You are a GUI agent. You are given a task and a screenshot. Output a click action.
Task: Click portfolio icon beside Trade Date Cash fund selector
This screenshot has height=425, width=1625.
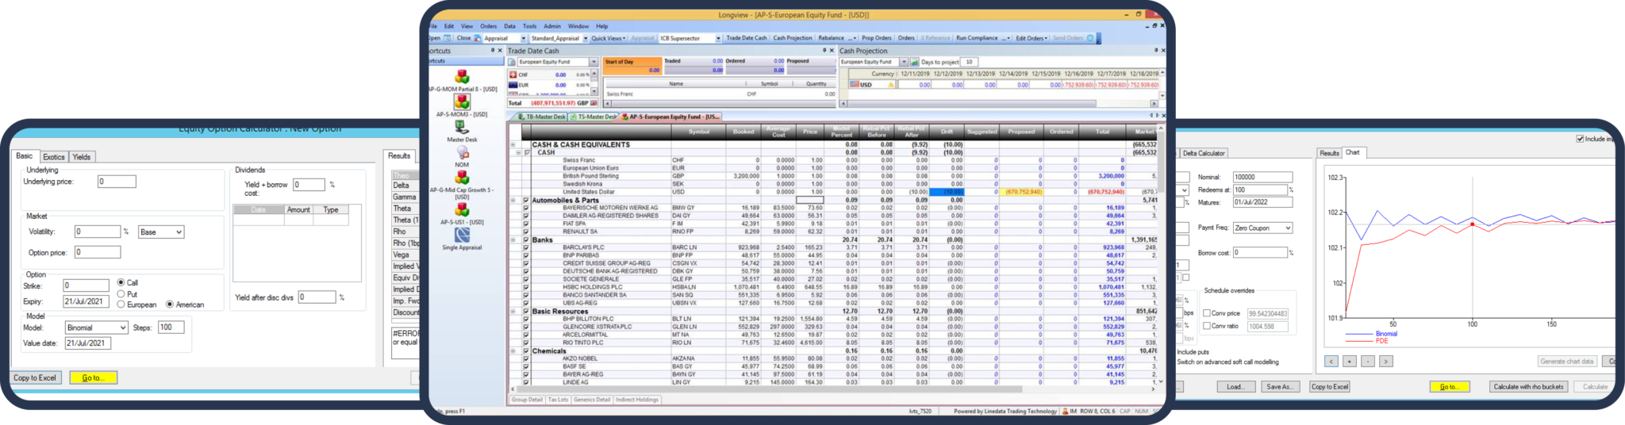pyautogui.click(x=512, y=62)
